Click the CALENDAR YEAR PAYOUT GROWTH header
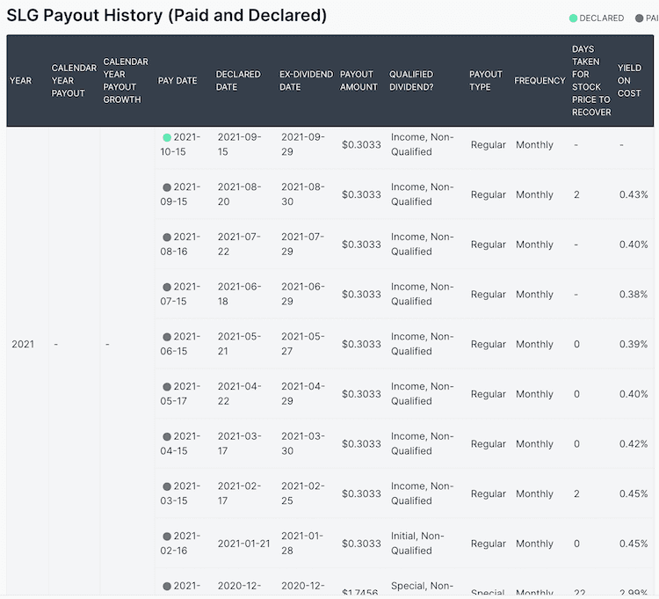 (x=126, y=80)
